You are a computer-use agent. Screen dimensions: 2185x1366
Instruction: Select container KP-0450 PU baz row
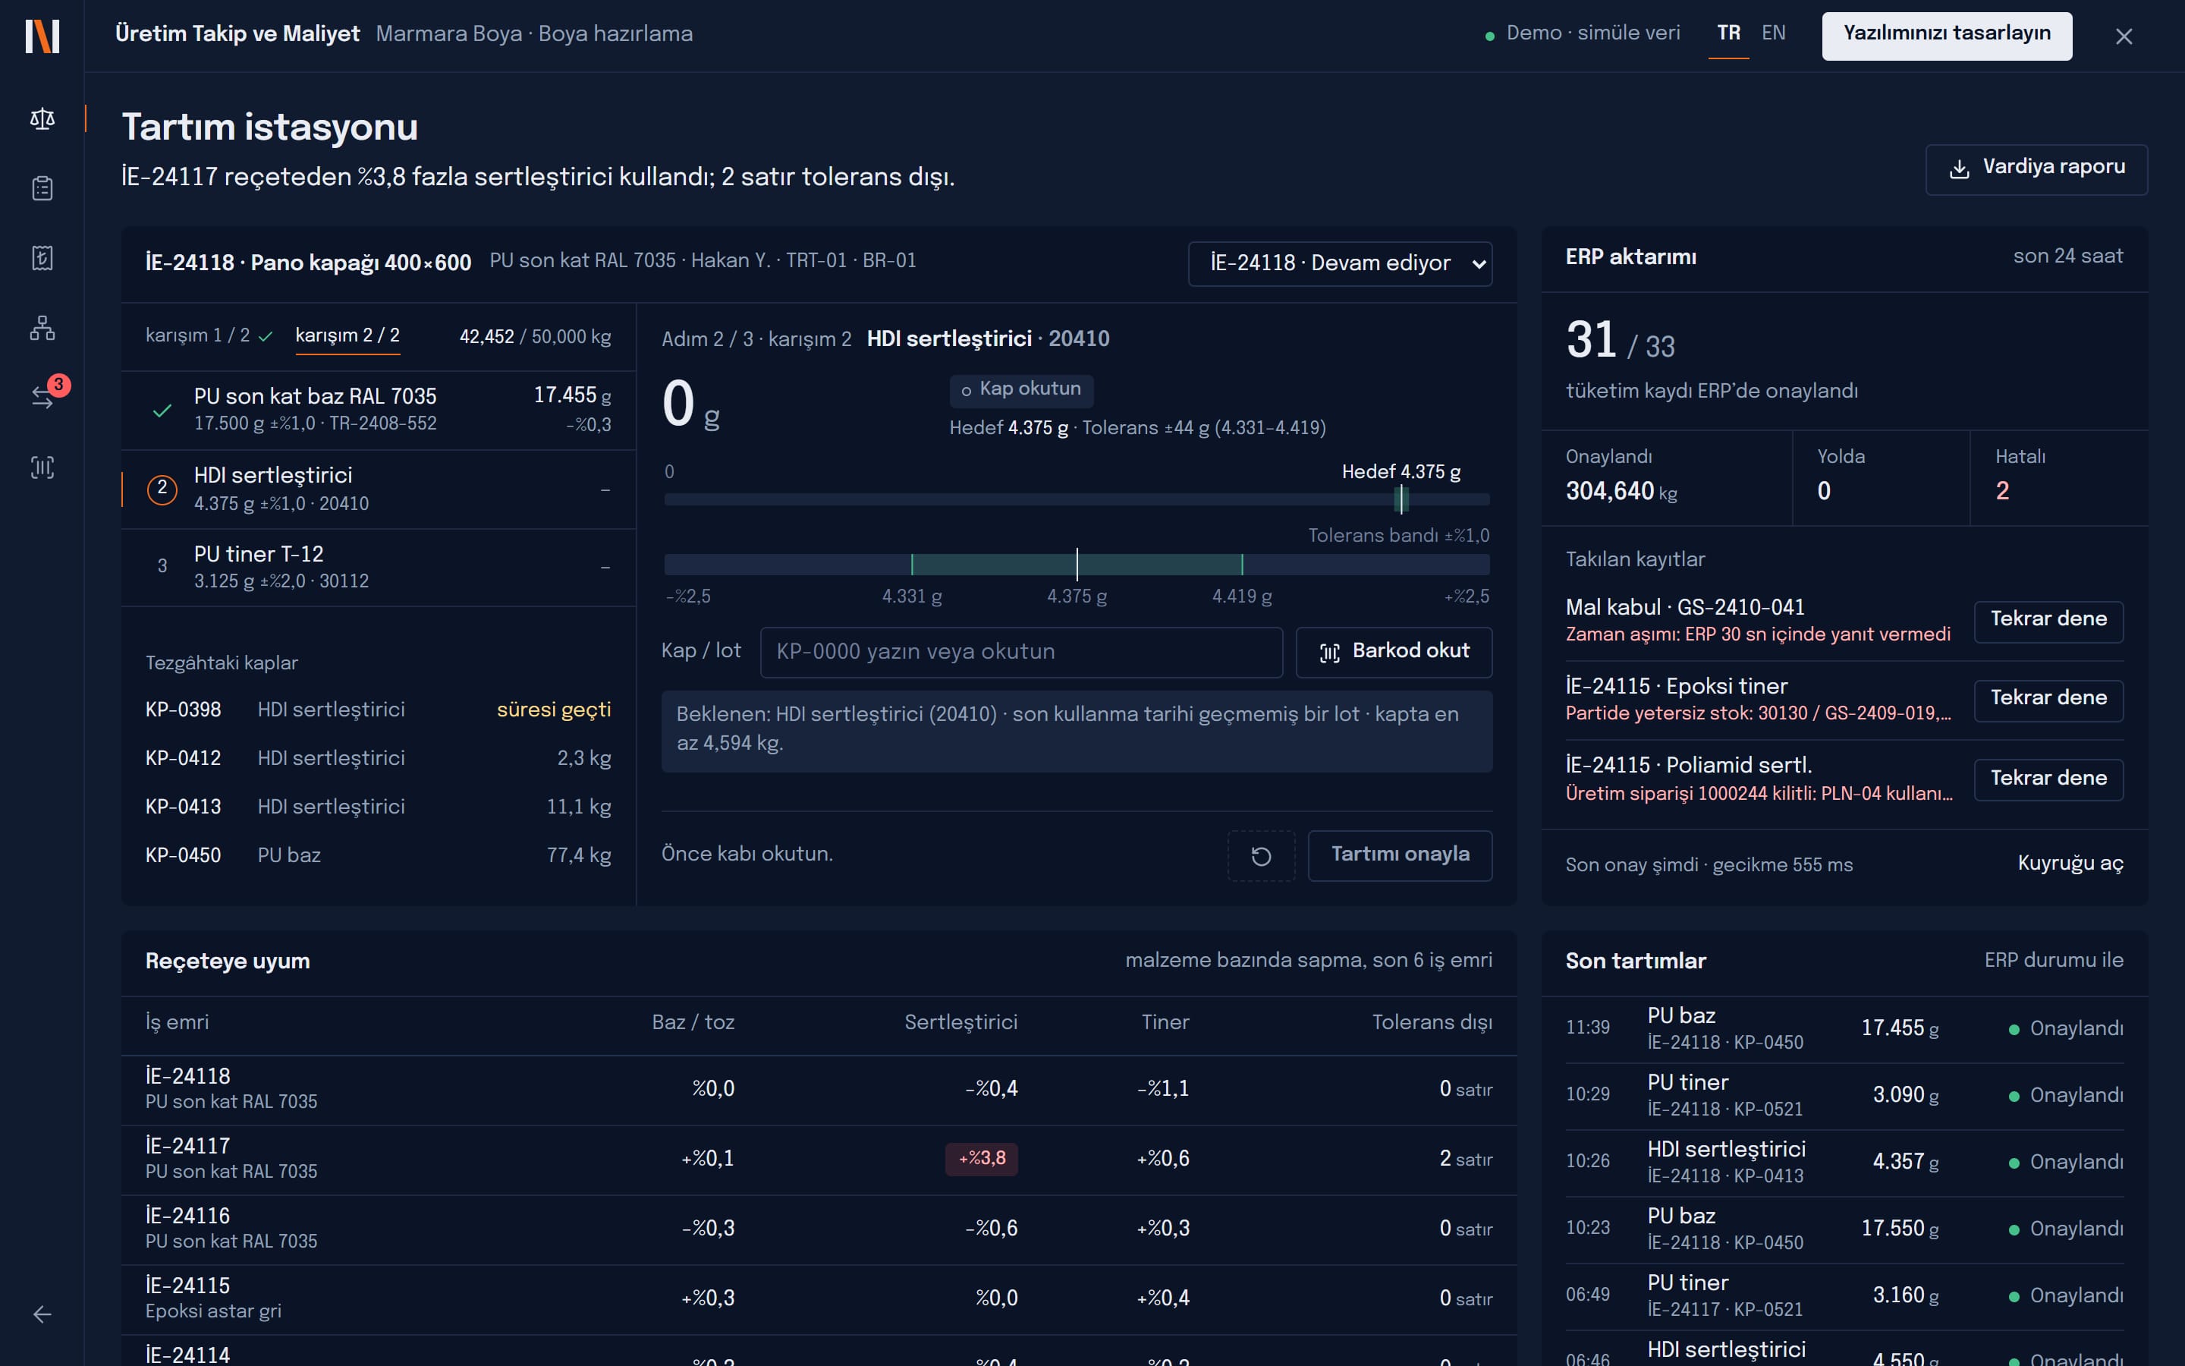click(x=379, y=855)
